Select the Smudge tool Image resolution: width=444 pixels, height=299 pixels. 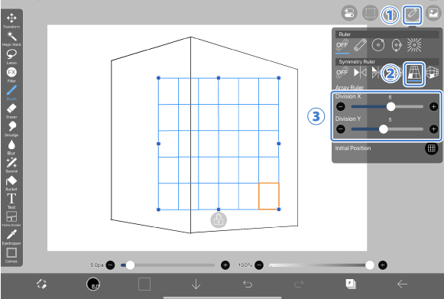point(11,128)
